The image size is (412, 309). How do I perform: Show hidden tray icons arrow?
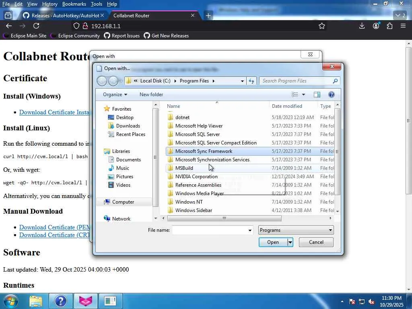click(342, 302)
